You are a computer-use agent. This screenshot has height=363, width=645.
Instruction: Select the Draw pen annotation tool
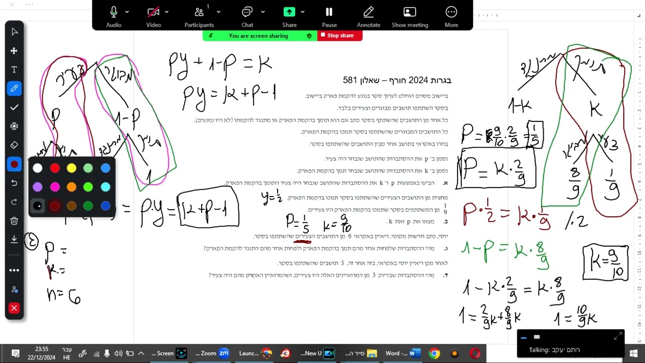coord(14,88)
